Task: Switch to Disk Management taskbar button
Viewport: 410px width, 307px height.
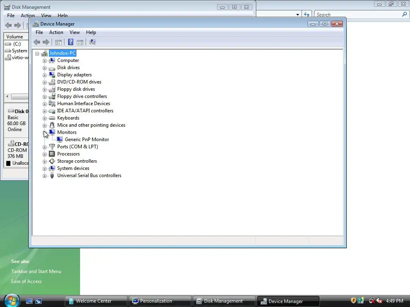Action: point(224,301)
